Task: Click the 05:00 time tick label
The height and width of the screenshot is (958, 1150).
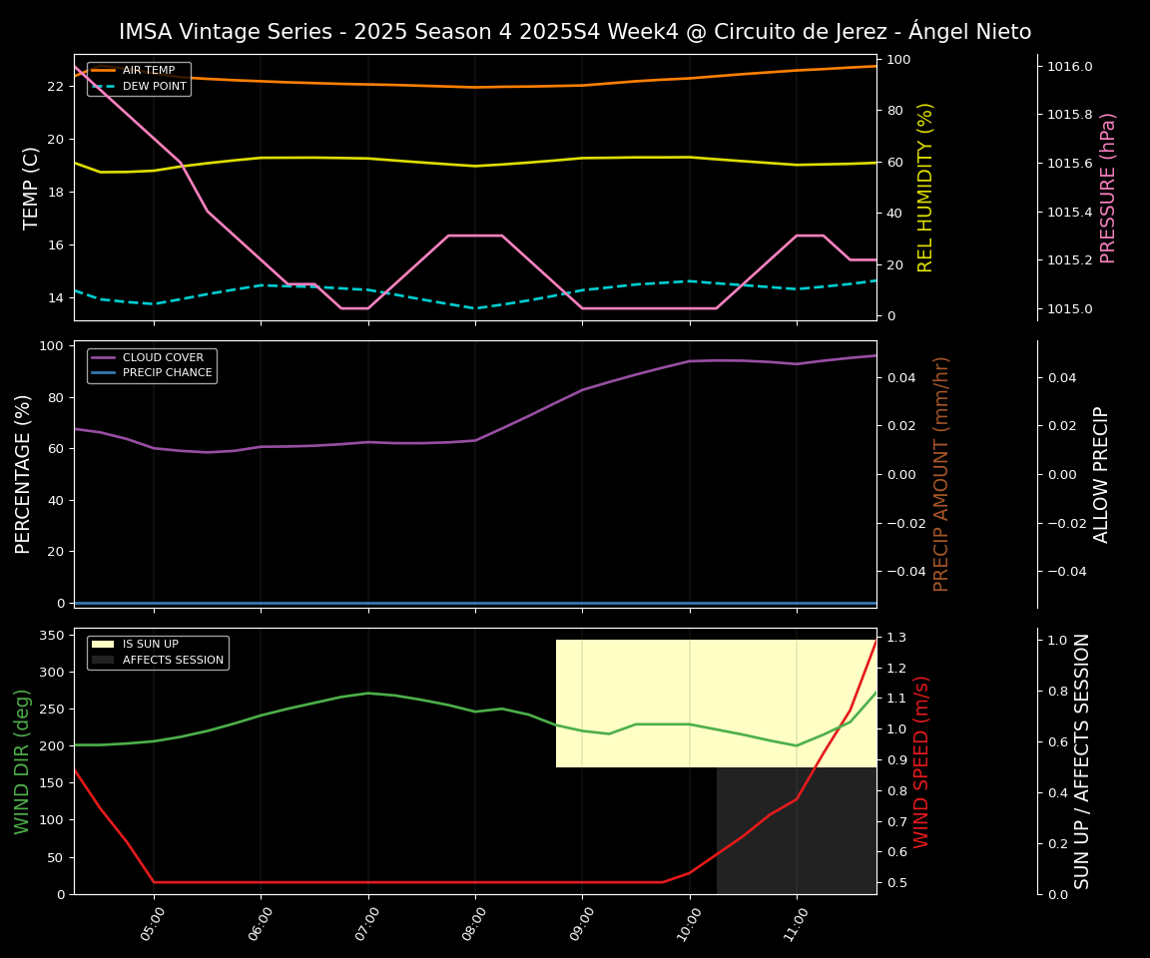Action: [x=151, y=929]
